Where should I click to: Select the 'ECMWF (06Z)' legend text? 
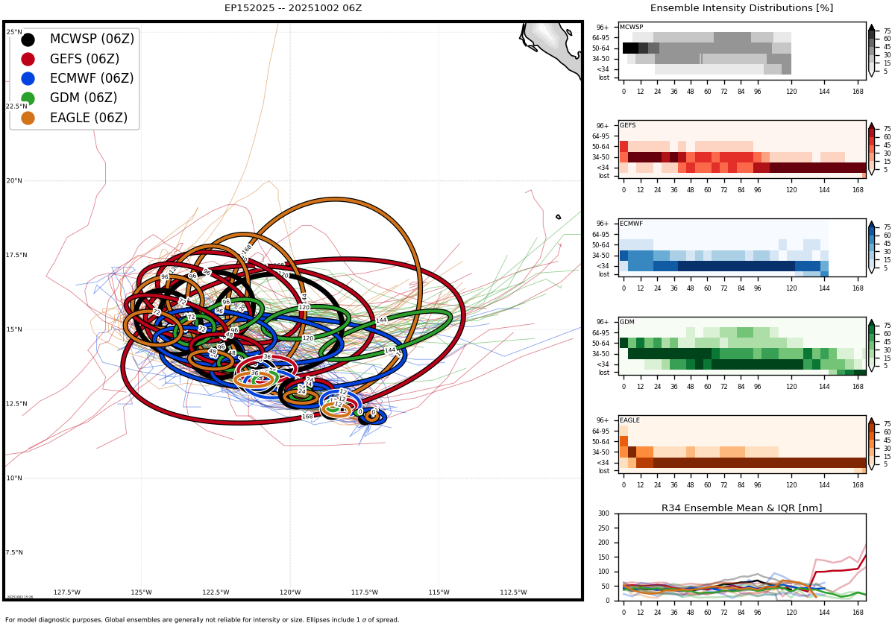click(92, 78)
